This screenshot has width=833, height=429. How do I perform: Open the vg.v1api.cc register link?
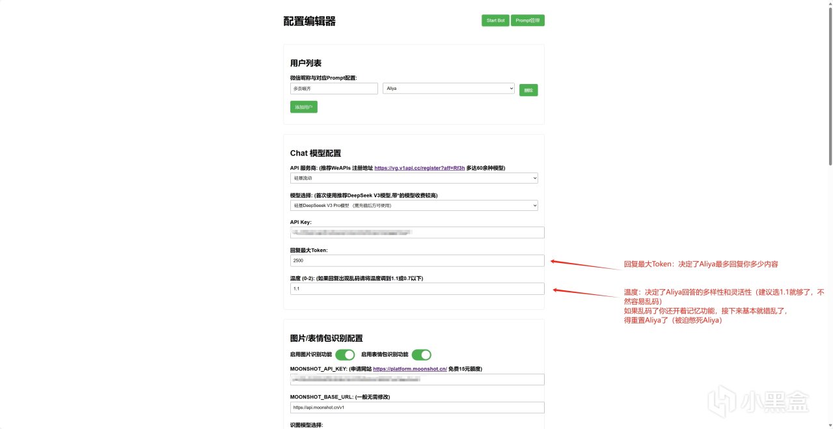tap(420, 168)
